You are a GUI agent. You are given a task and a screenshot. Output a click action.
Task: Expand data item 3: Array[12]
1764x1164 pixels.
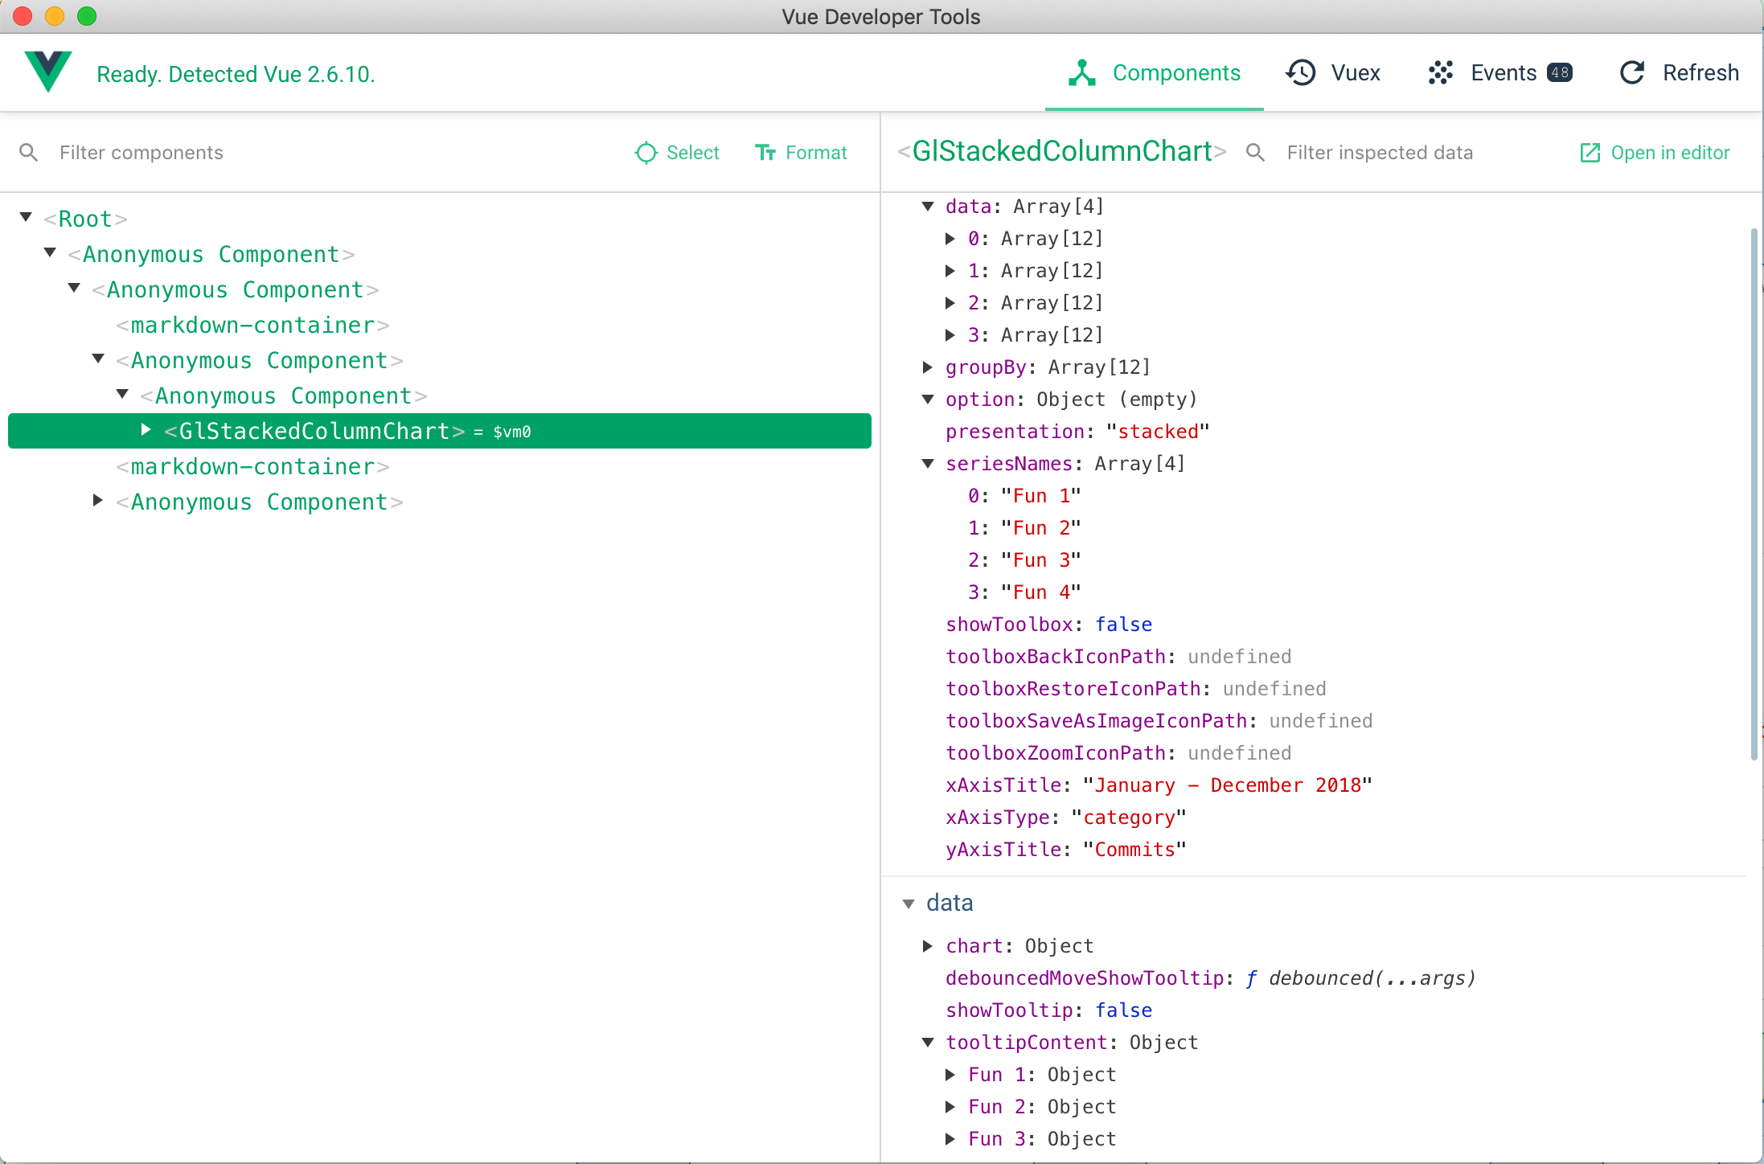[950, 335]
